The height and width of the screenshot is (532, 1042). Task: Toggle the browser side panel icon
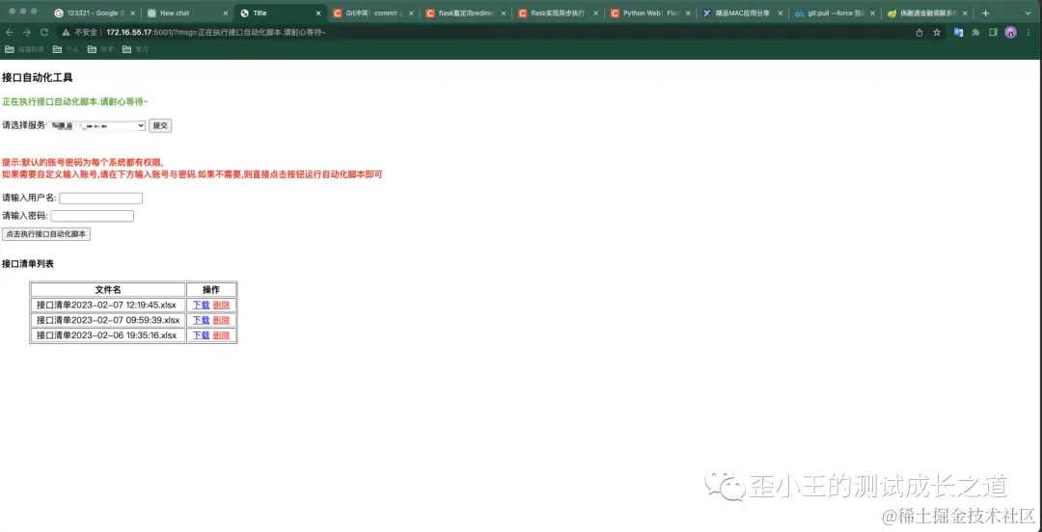(x=993, y=32)
